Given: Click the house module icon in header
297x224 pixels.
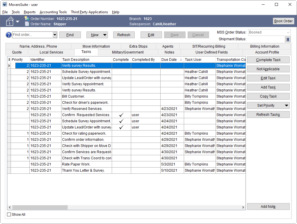Looking at the screenshot, I should click(x=10, y=21).
